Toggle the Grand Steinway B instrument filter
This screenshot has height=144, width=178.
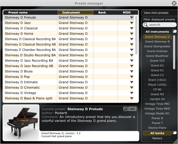[x=157, y=42]
